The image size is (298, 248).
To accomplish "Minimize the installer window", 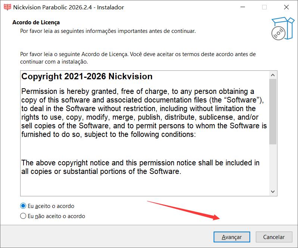I will tap(243, 7).
